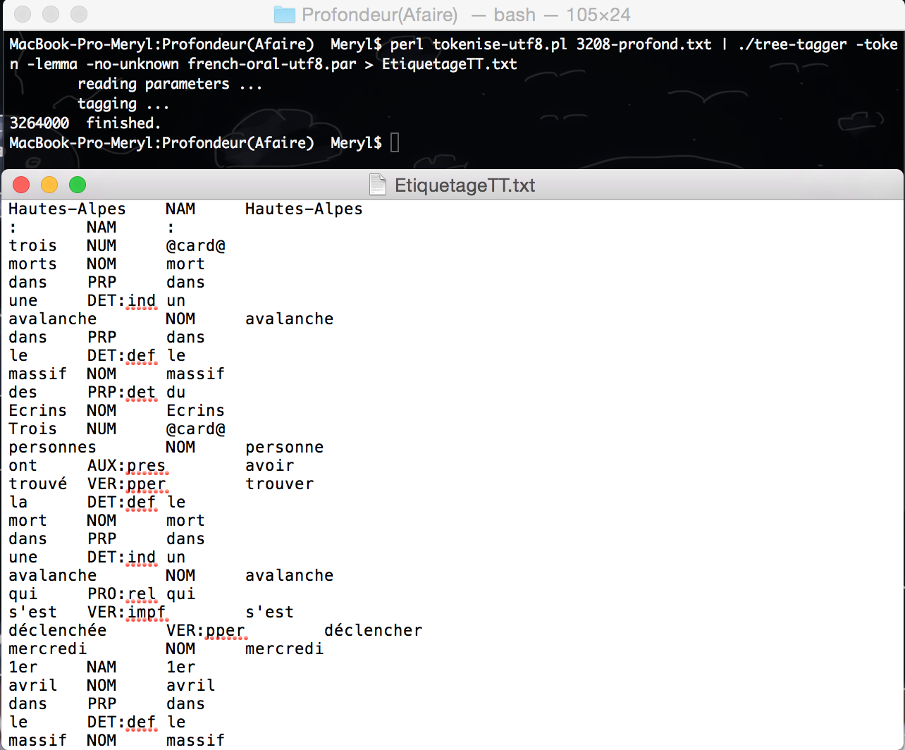
Task: Minimize the EtiquetageTT.txt window with yellow button
Action: pos(49,185)
